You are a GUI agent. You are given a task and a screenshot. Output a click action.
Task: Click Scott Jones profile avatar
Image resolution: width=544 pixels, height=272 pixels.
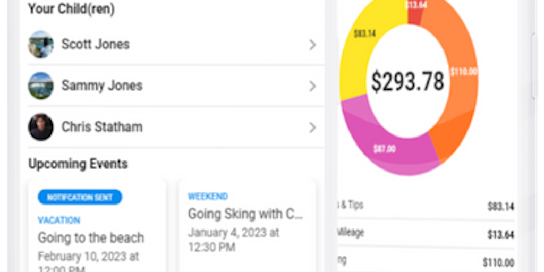[x=41, y=44]
